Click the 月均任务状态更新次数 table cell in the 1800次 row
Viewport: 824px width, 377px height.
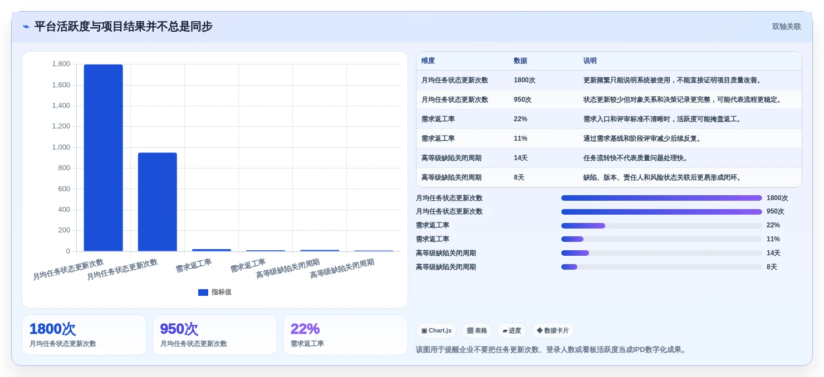tap(455, 80)
